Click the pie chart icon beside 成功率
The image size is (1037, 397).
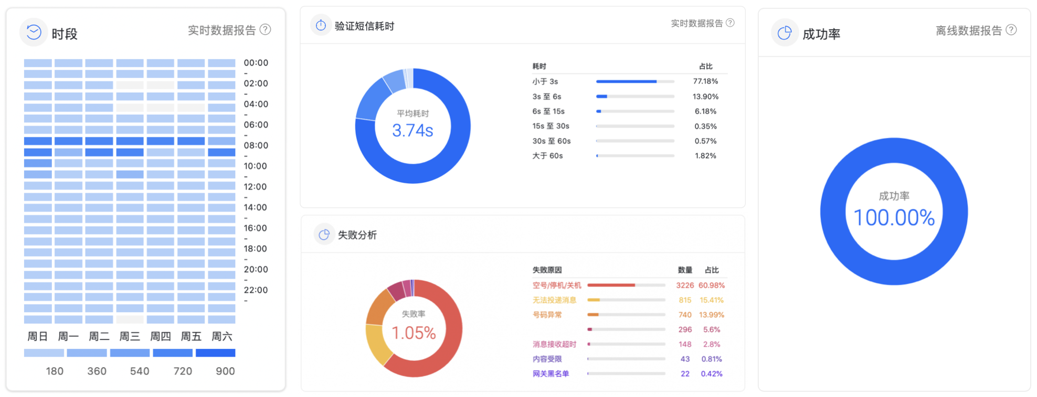(785, 33)
